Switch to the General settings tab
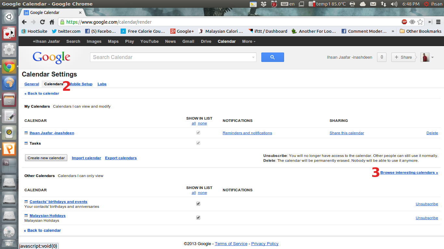 pos(32,84)
